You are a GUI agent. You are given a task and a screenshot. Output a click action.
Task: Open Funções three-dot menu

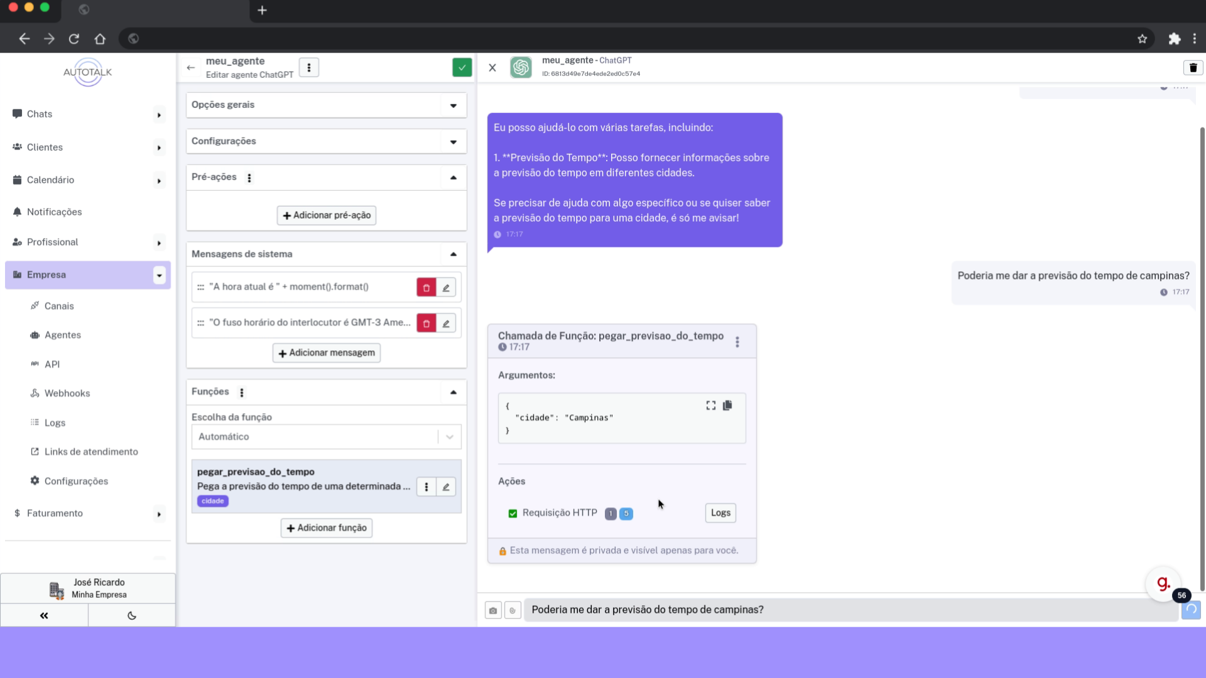[x=242, y=392]
